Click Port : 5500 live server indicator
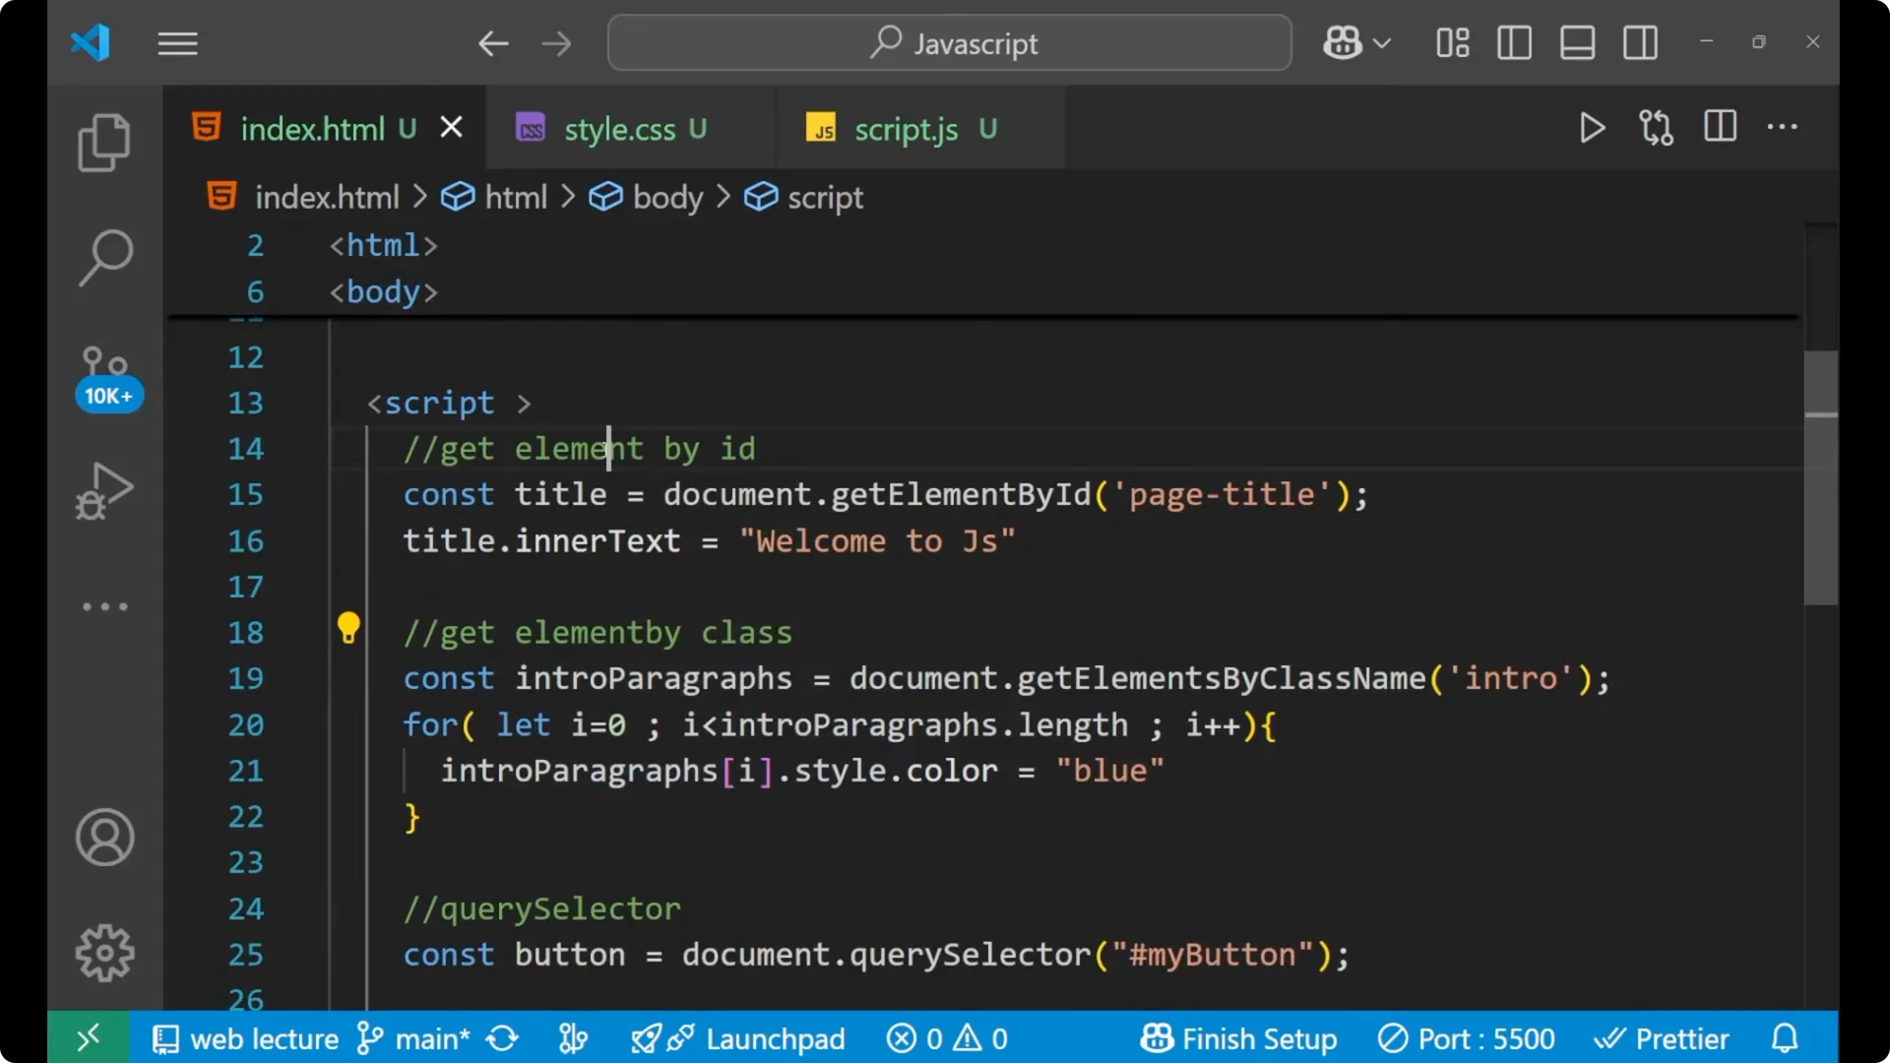 pyautogui.click(x=1466, y=1037)
